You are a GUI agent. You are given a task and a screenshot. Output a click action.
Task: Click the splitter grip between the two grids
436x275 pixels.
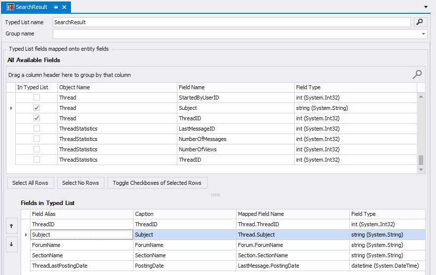pyautogui.click(x=215, y=195)
